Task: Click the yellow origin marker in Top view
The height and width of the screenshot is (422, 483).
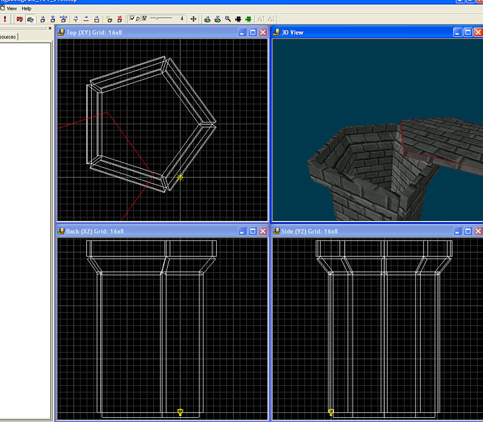Action: click(180, 177)
